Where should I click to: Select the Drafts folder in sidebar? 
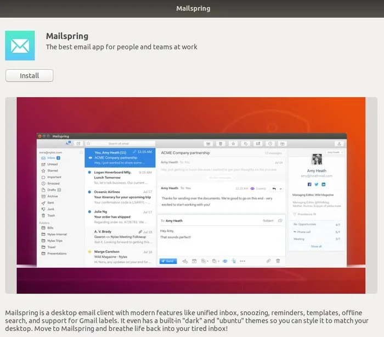point(53,190)
